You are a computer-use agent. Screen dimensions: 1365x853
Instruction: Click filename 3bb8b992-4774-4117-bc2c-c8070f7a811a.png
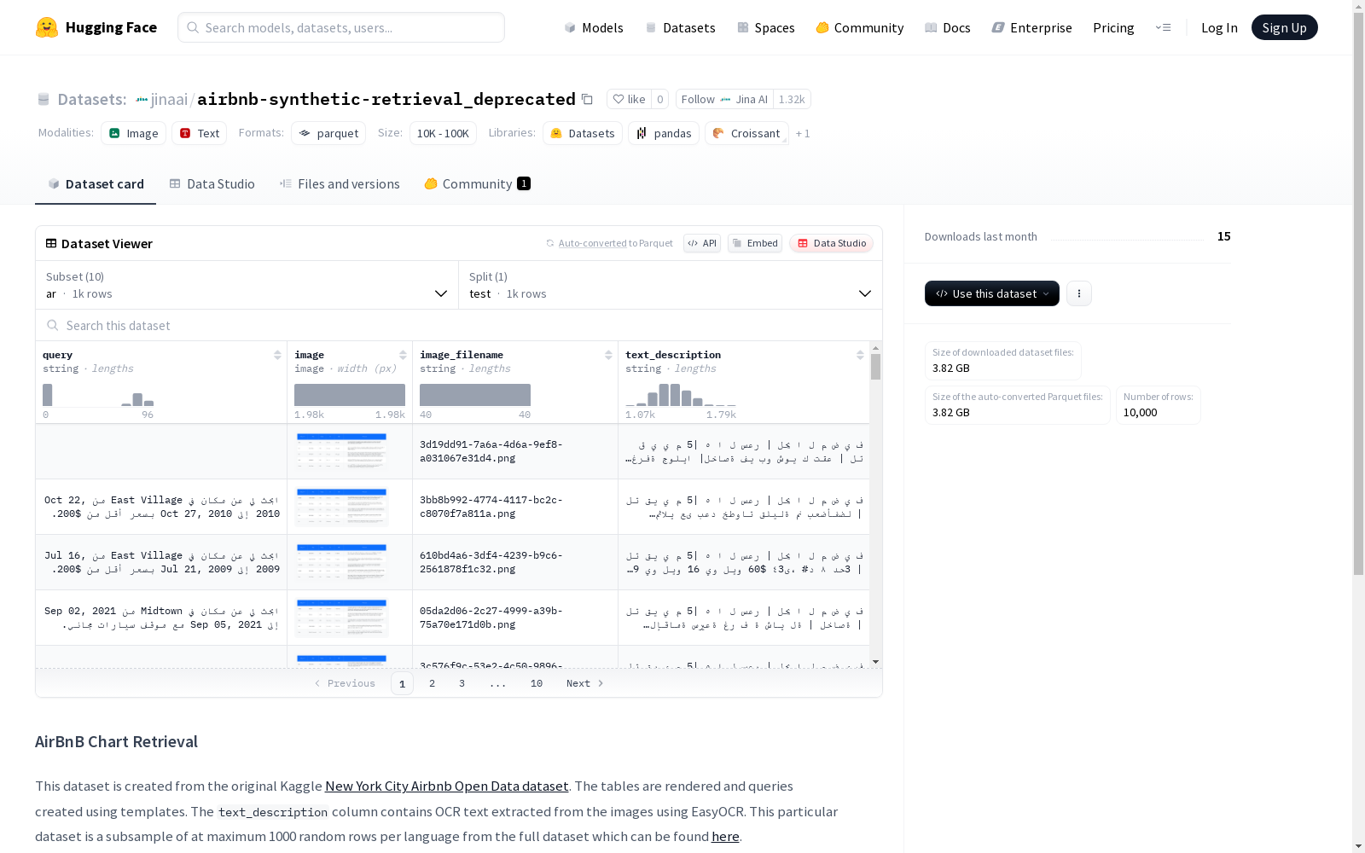[491, 507]
